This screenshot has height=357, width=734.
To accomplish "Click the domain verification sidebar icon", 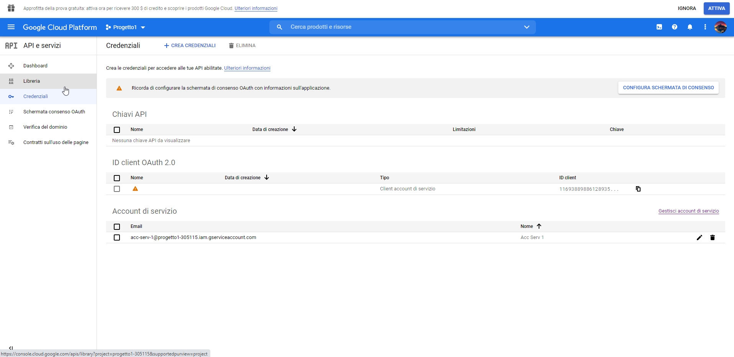I will pos(11,127).
